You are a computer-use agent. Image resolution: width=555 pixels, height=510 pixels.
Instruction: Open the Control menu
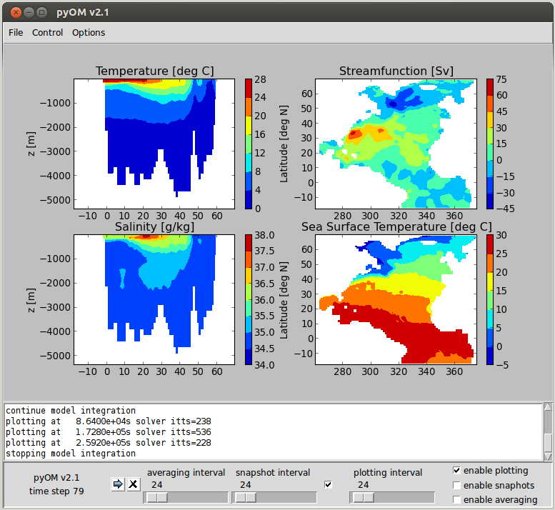47,32
